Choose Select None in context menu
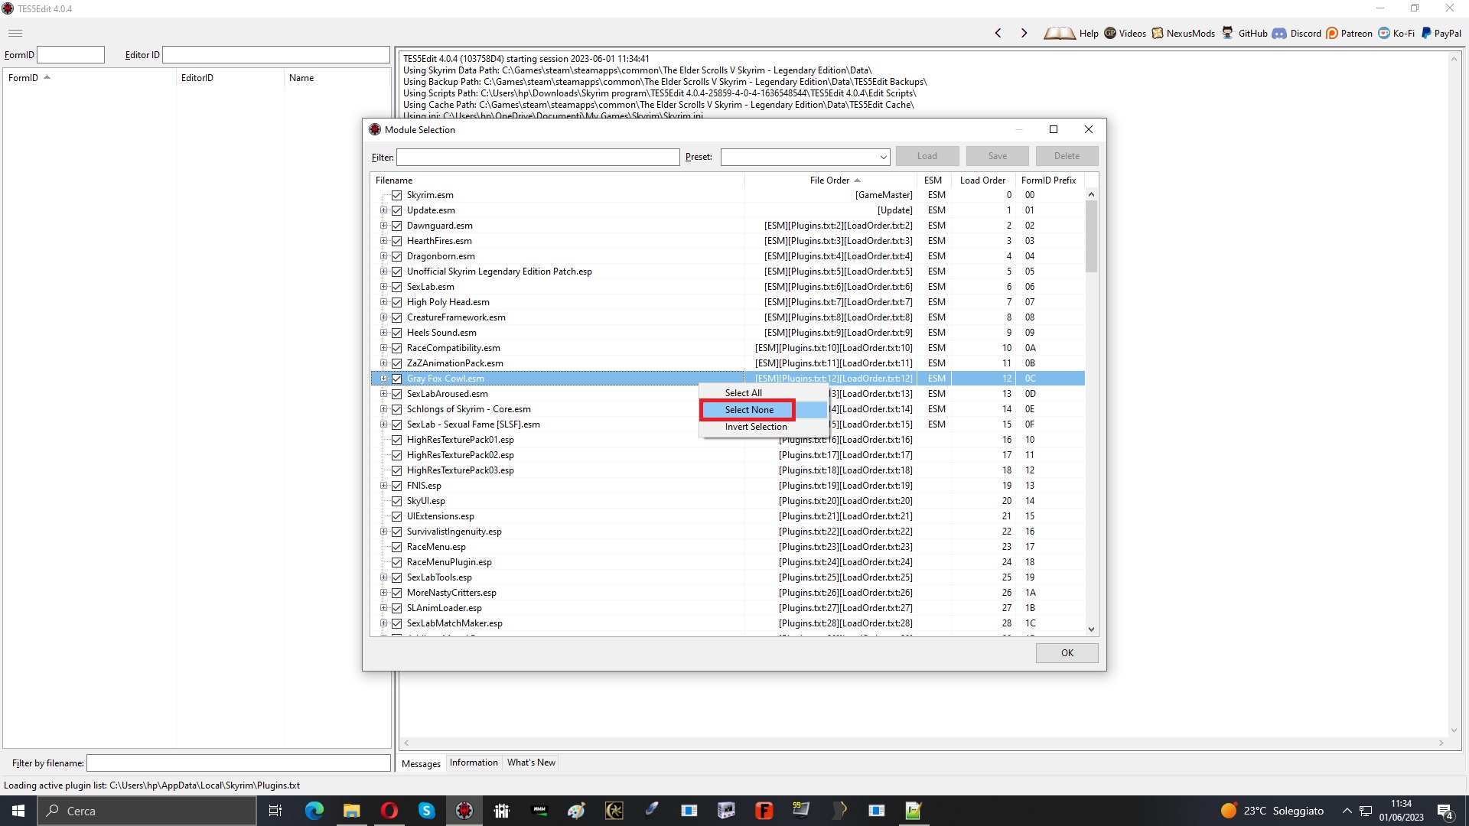 pyautogui.click(x=763, y=410)
